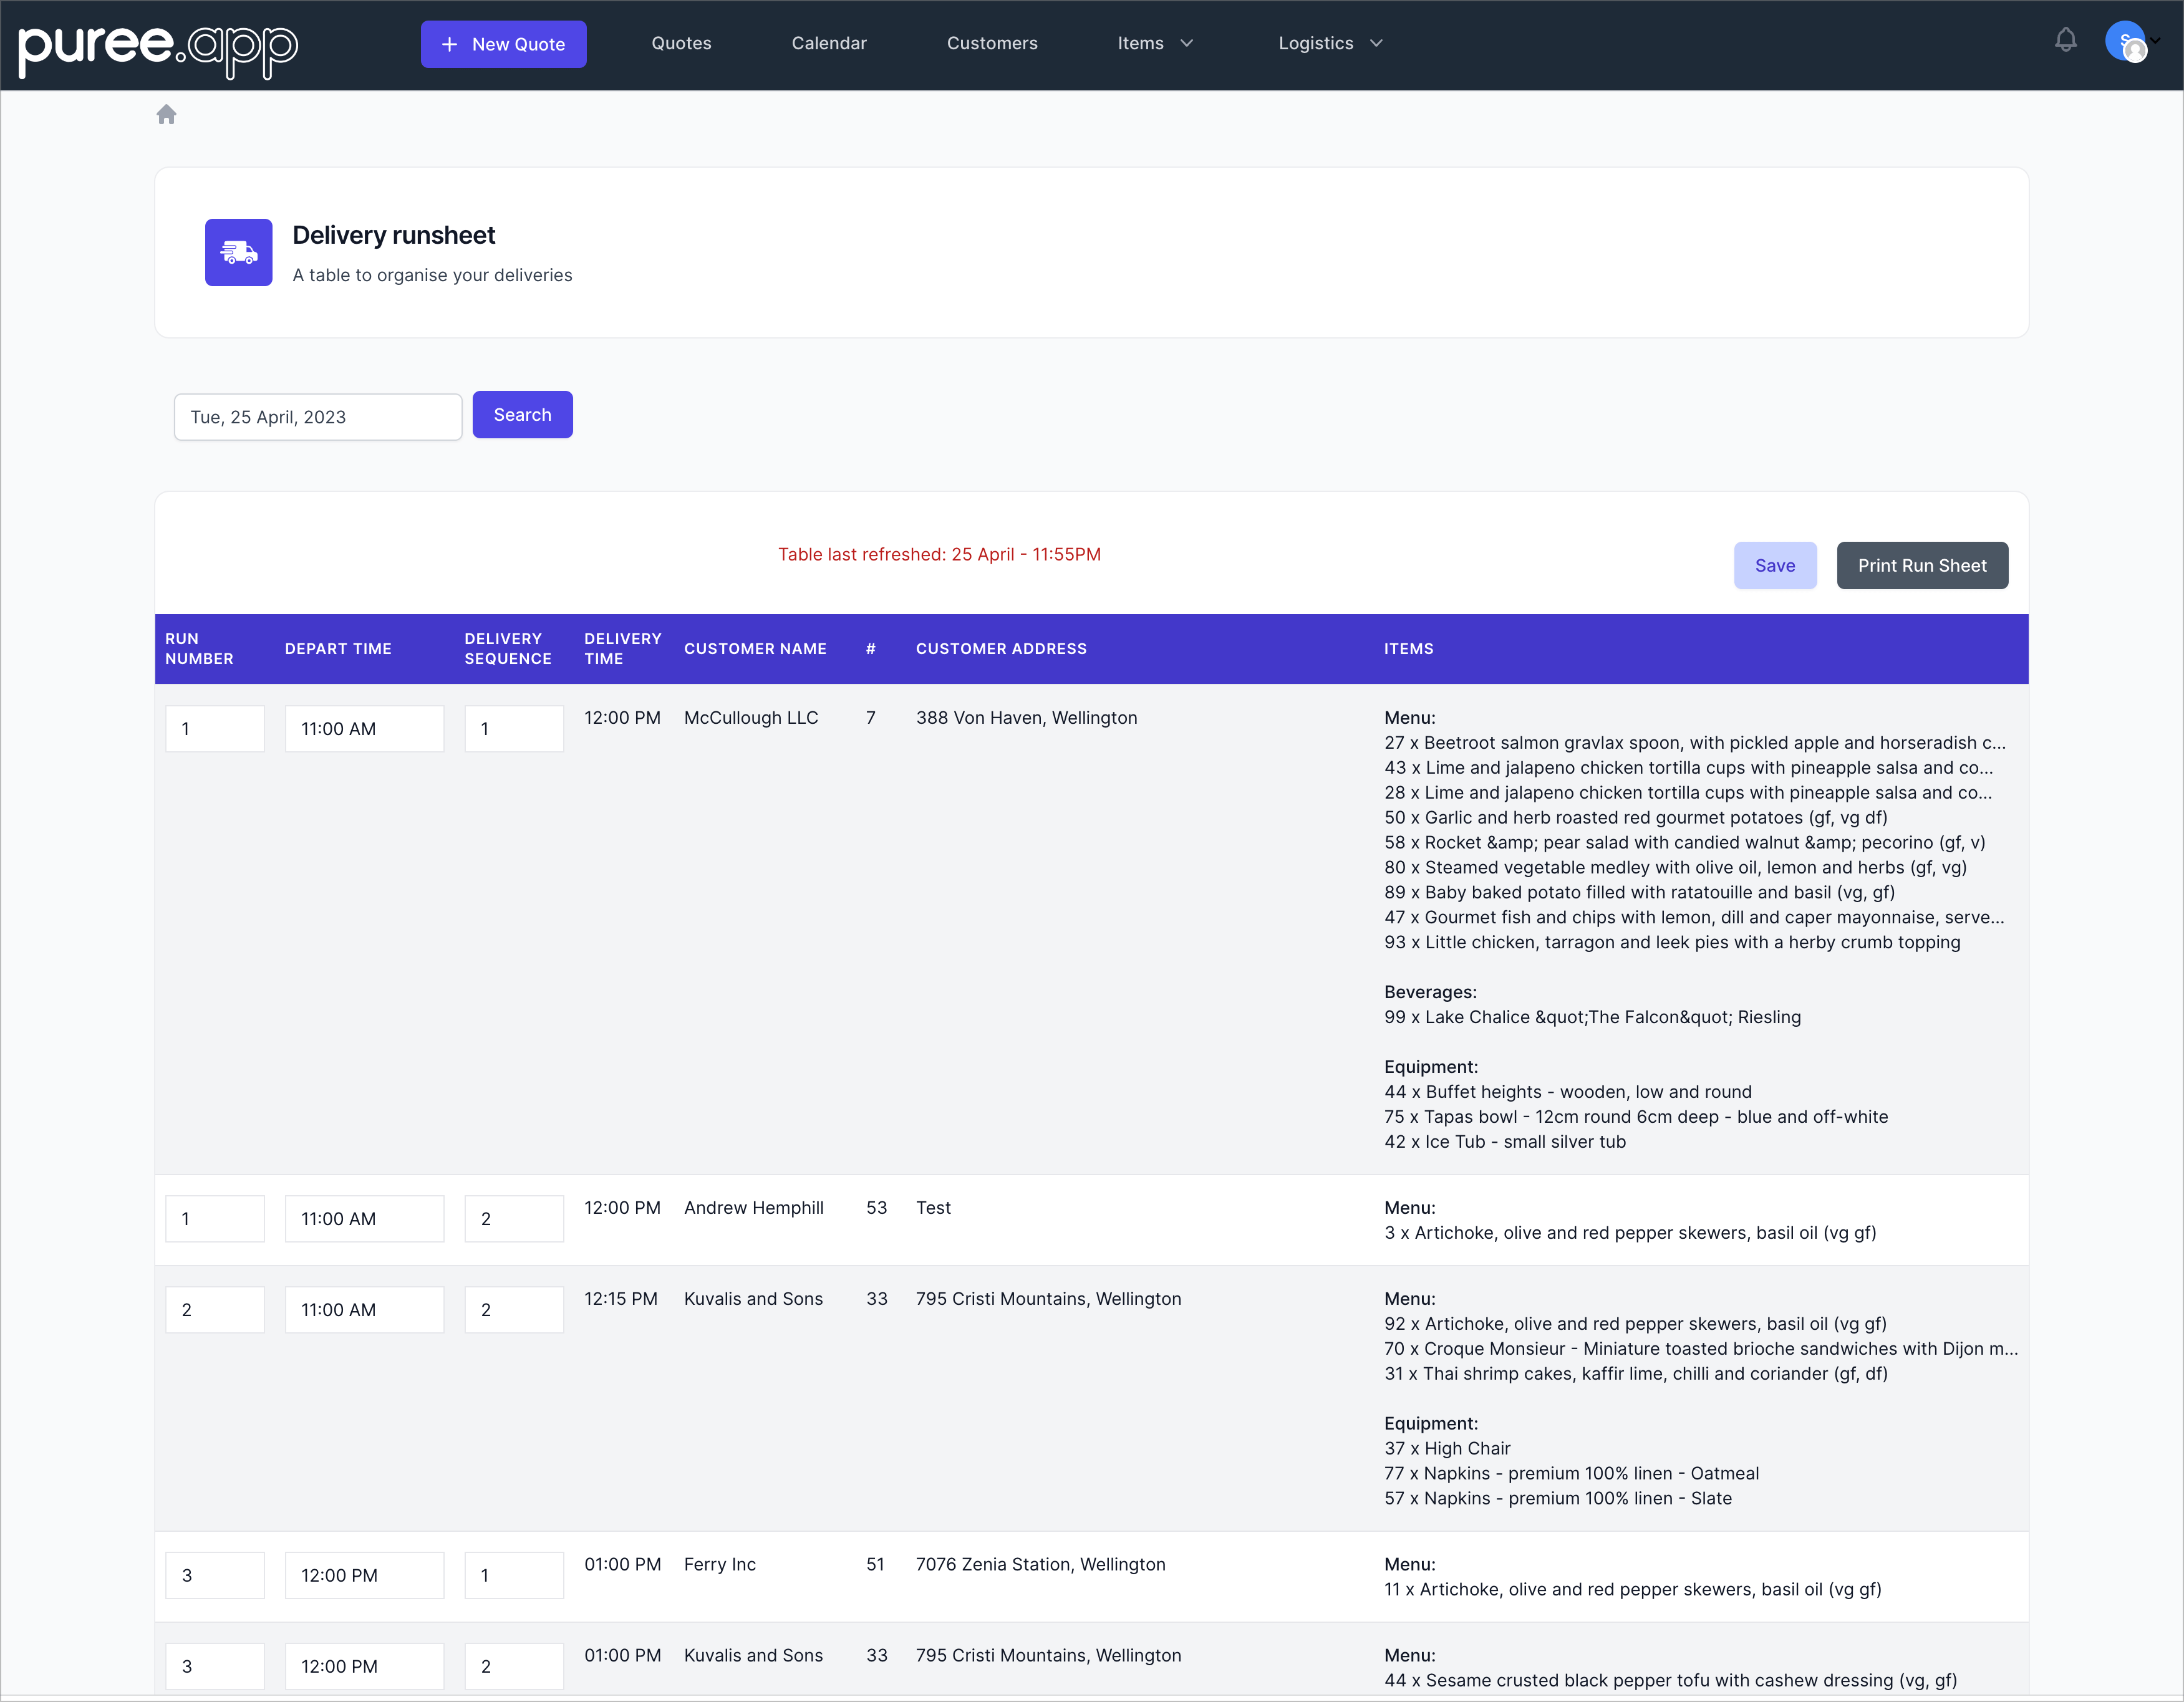Screen dimensions: 2184x1702
Task: Open the Calendar page
Action: pos(829,43)
